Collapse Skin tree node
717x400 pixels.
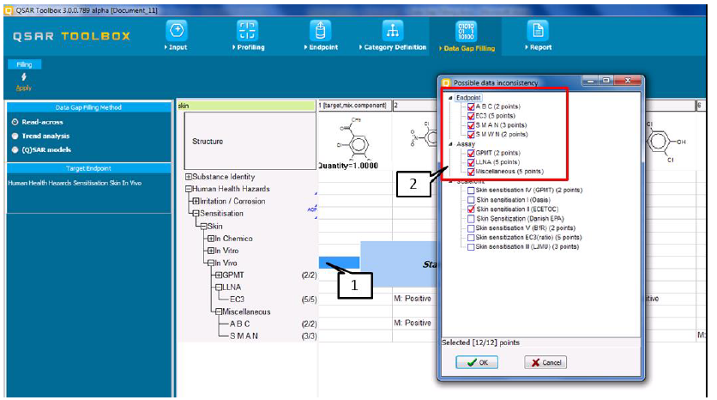click(203, 226)
